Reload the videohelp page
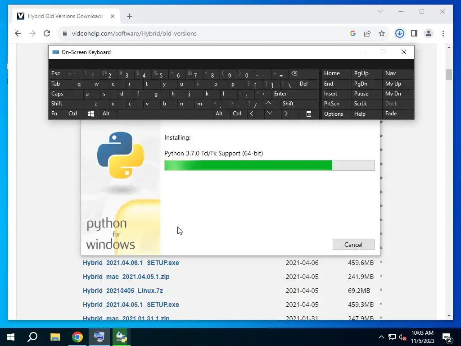 pyautogui.click(x=47, y=33)
